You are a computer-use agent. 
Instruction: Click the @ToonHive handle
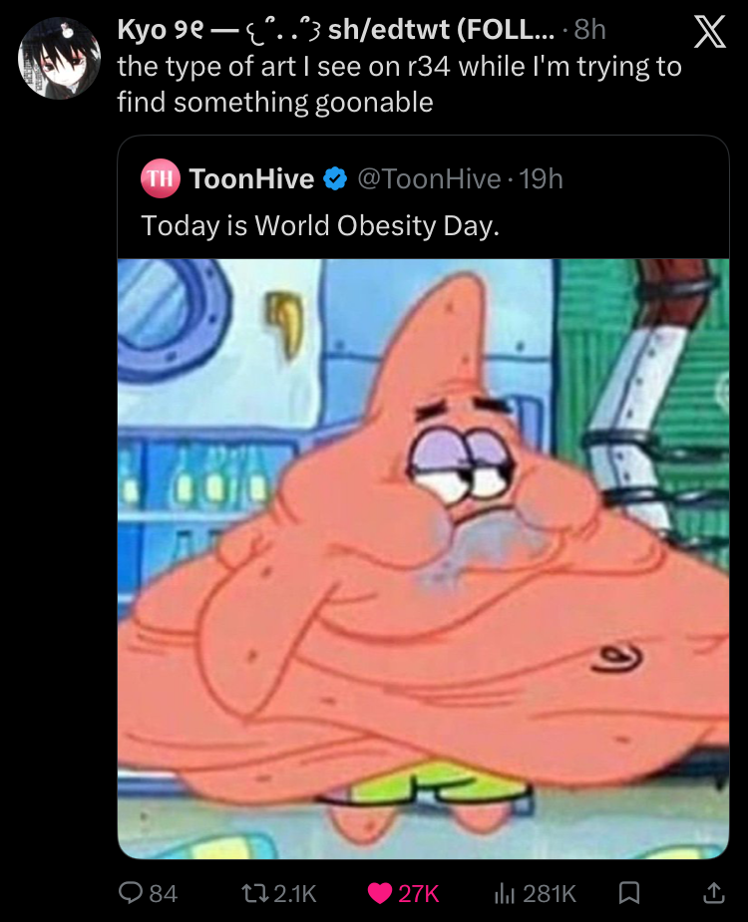pos(428,179)
